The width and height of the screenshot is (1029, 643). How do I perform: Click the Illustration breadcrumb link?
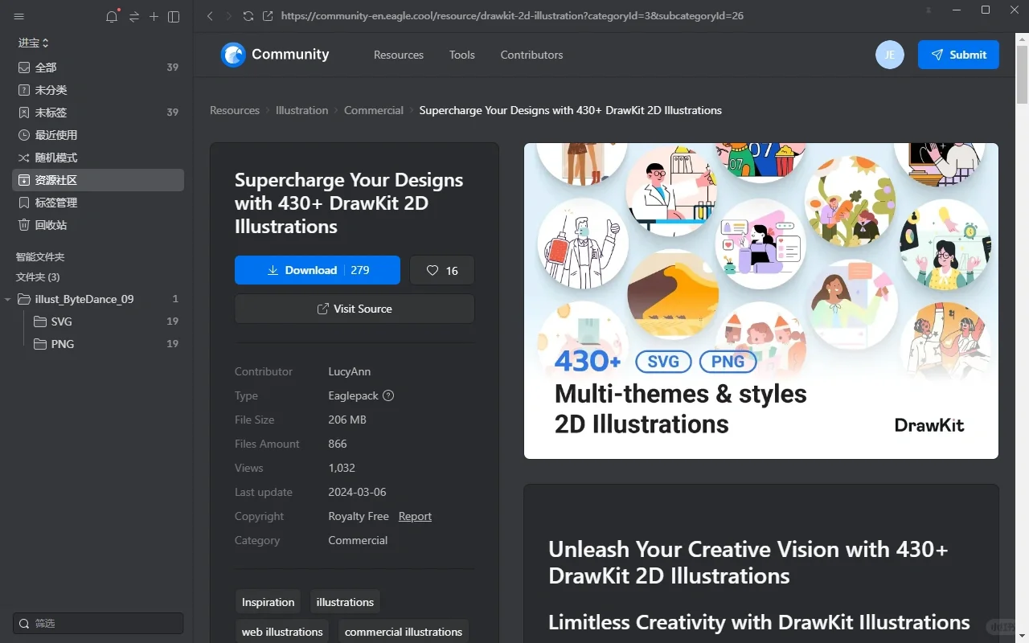[x=301, y=110]
